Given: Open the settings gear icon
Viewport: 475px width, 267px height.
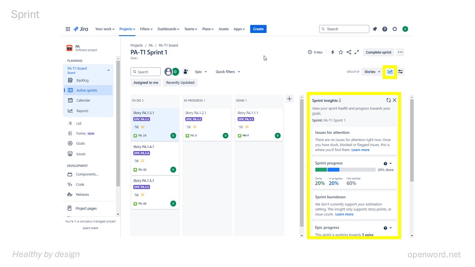Looking at the screenshot, I should pos(395,29).
